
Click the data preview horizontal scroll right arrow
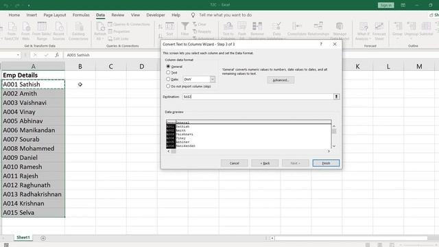click(329, 151)
